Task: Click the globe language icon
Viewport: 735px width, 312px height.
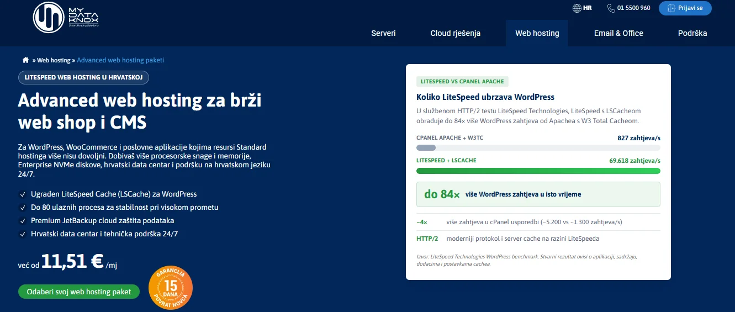Action: pyautogui.click(x=577, y=8)
